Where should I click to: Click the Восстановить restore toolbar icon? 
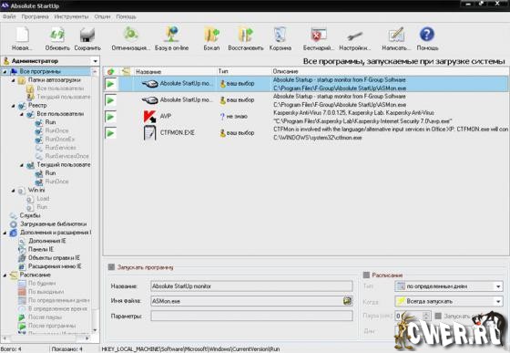[x=246, y=35]
